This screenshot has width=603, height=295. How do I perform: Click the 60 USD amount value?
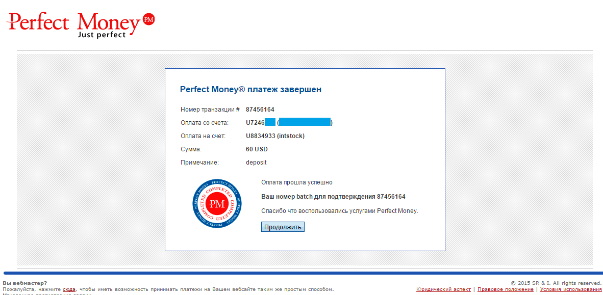click(x=257, y=149)
